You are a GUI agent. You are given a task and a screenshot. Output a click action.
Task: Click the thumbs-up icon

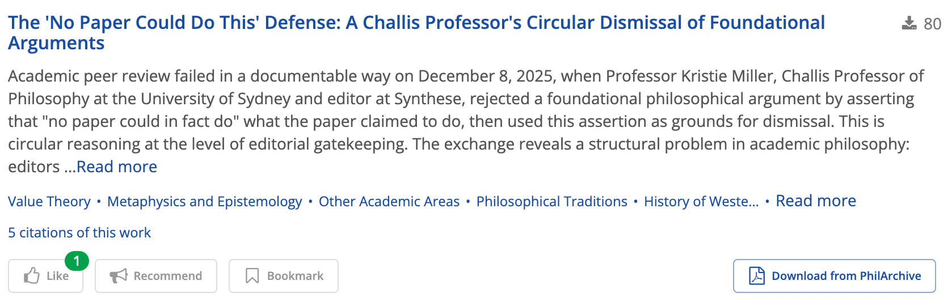[x=32, y=276]
